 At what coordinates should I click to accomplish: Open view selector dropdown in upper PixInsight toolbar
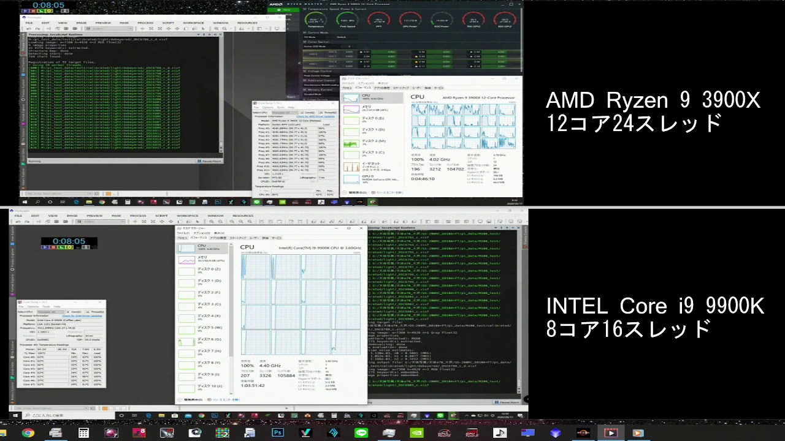pyautogui.click(x=109, y=28)
